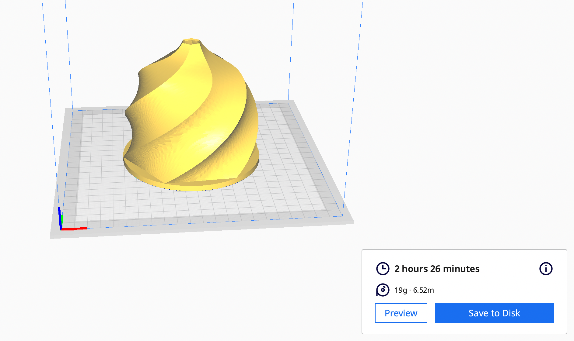Click the circled i information symbol
The height and width of the screenshot is (341, 574).
pos(546,268)
